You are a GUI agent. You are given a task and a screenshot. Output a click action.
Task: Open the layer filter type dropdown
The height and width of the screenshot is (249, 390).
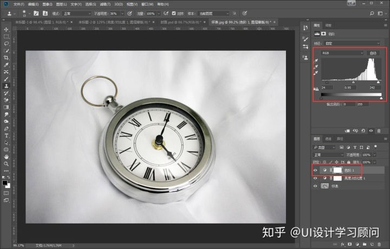324,147
